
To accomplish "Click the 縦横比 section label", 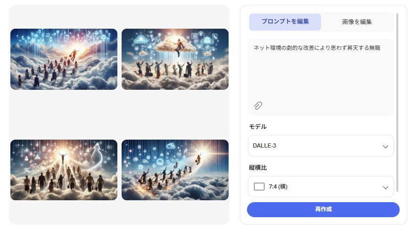I will (258, 168).
